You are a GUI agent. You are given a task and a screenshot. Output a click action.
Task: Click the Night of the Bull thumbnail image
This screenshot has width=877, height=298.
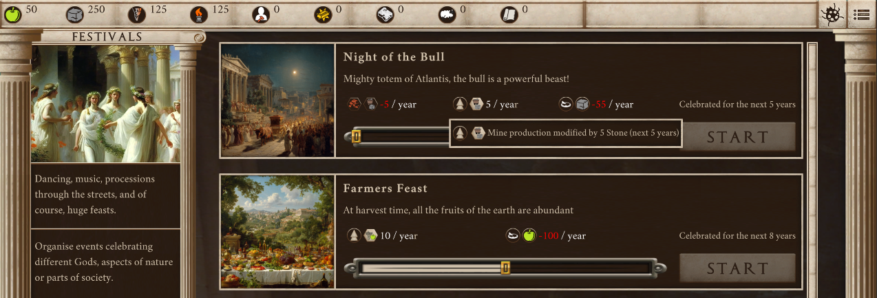coord(277,100)
